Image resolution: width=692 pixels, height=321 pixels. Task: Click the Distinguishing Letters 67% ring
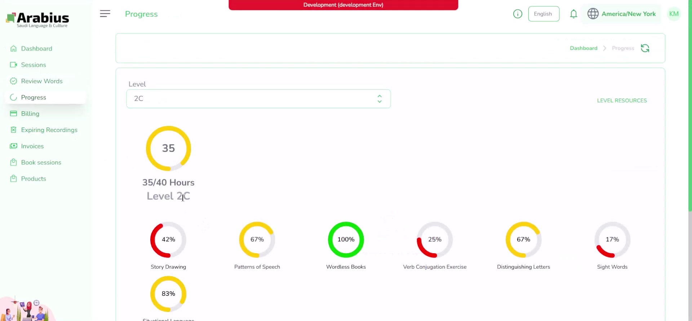[523, 239]
